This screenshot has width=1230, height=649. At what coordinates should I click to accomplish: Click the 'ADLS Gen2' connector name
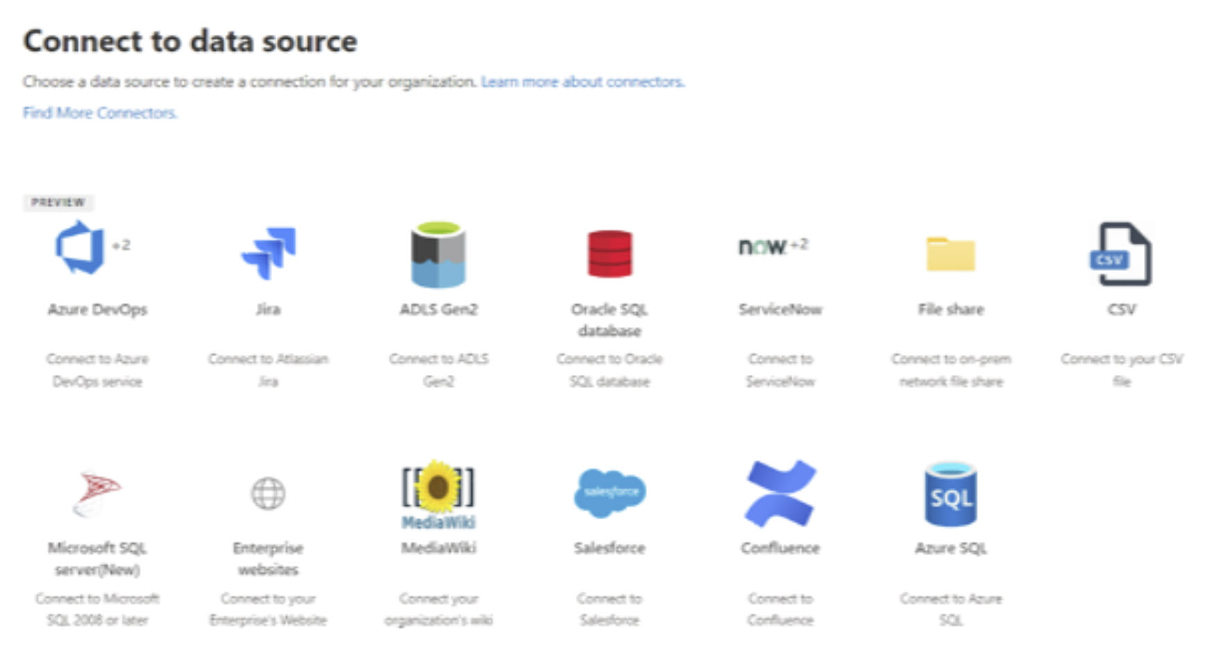coord(439,310)
